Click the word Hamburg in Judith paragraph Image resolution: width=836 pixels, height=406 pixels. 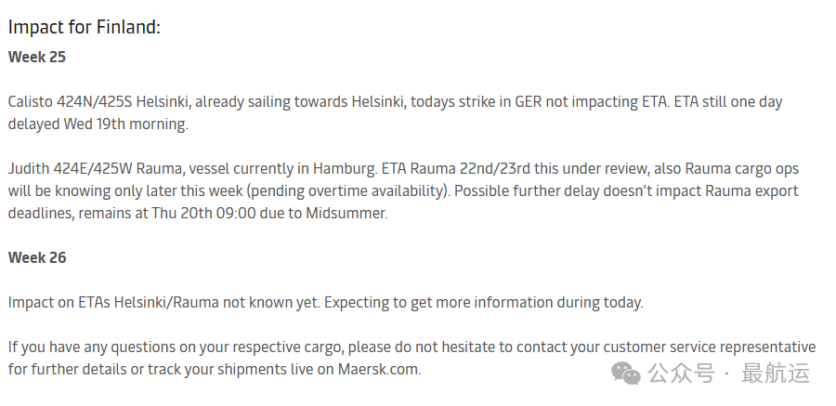(345, 168)
